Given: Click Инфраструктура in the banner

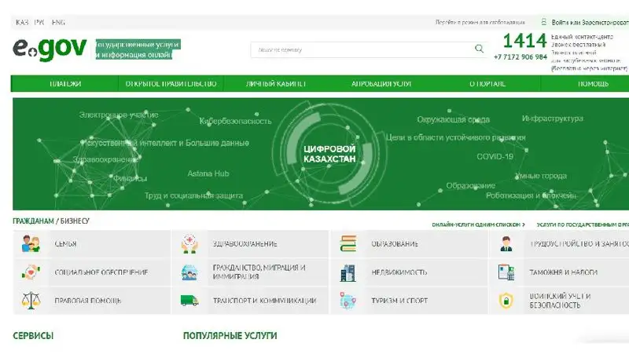Looking at the screenshot, I should [x=553, y=119].
